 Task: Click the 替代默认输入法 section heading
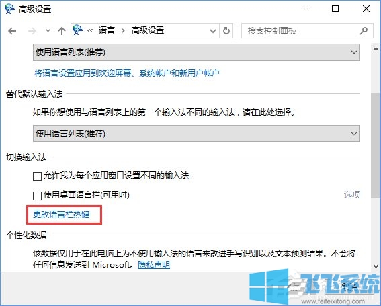tap(34, 94)
